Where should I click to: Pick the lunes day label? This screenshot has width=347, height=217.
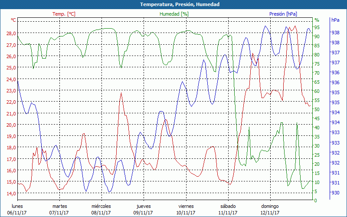click(x=18, y=206)
